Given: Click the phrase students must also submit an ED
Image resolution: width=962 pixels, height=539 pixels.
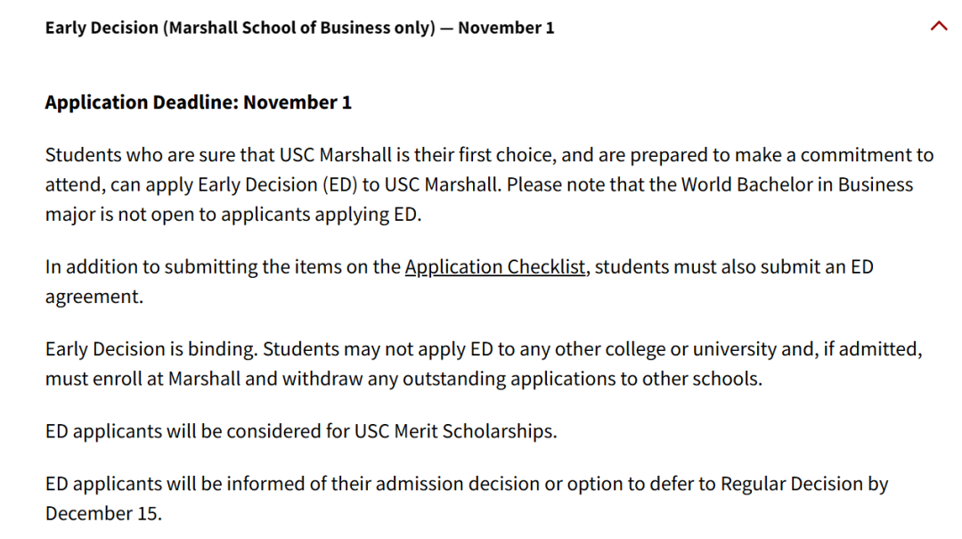Looking at the screenshot, I should click(734, 267).
